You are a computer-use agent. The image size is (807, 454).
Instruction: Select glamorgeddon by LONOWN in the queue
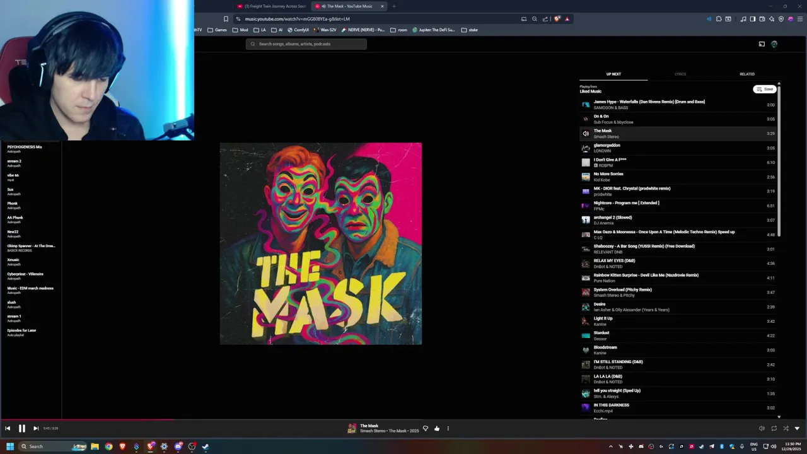678,148
